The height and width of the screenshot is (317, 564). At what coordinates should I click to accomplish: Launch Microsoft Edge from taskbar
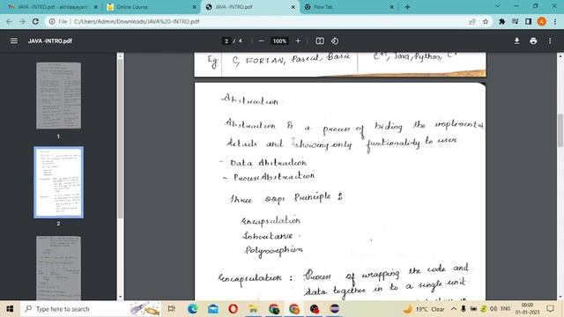[192, 309]
